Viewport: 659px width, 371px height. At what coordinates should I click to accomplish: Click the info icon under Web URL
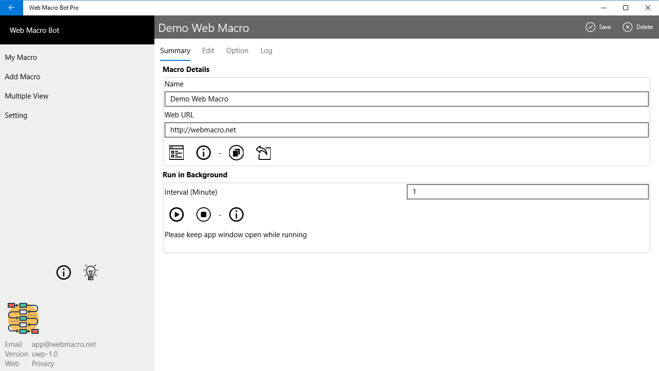point(203,153)
